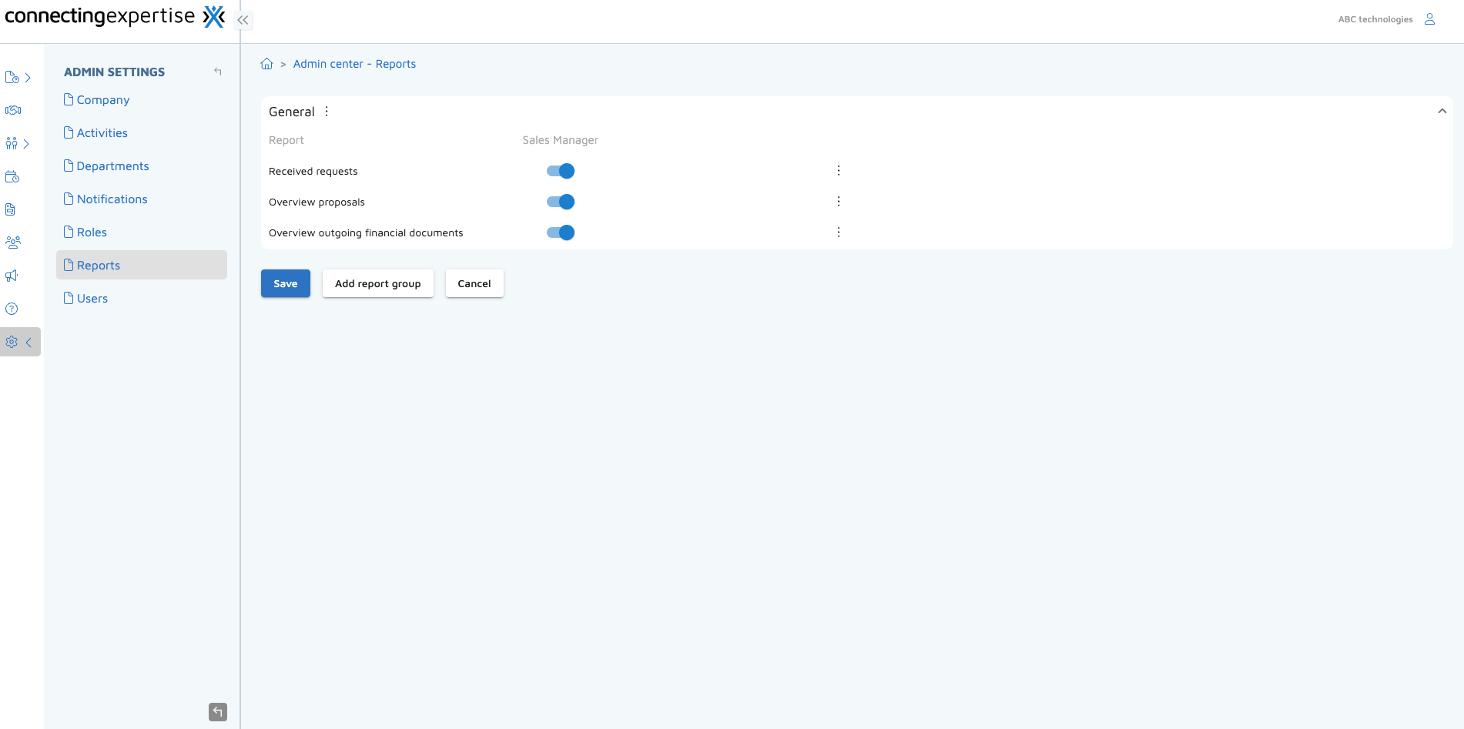Open Notifications in Admin Settings
This screenshot has width=1464, height=729.
112,199
